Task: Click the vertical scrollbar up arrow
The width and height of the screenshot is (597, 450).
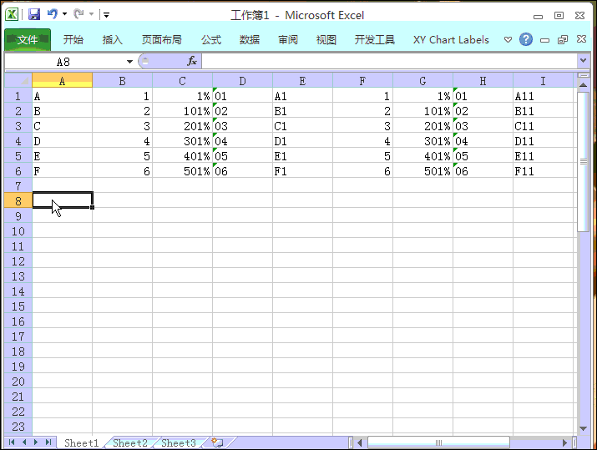Action: [583, 85]
